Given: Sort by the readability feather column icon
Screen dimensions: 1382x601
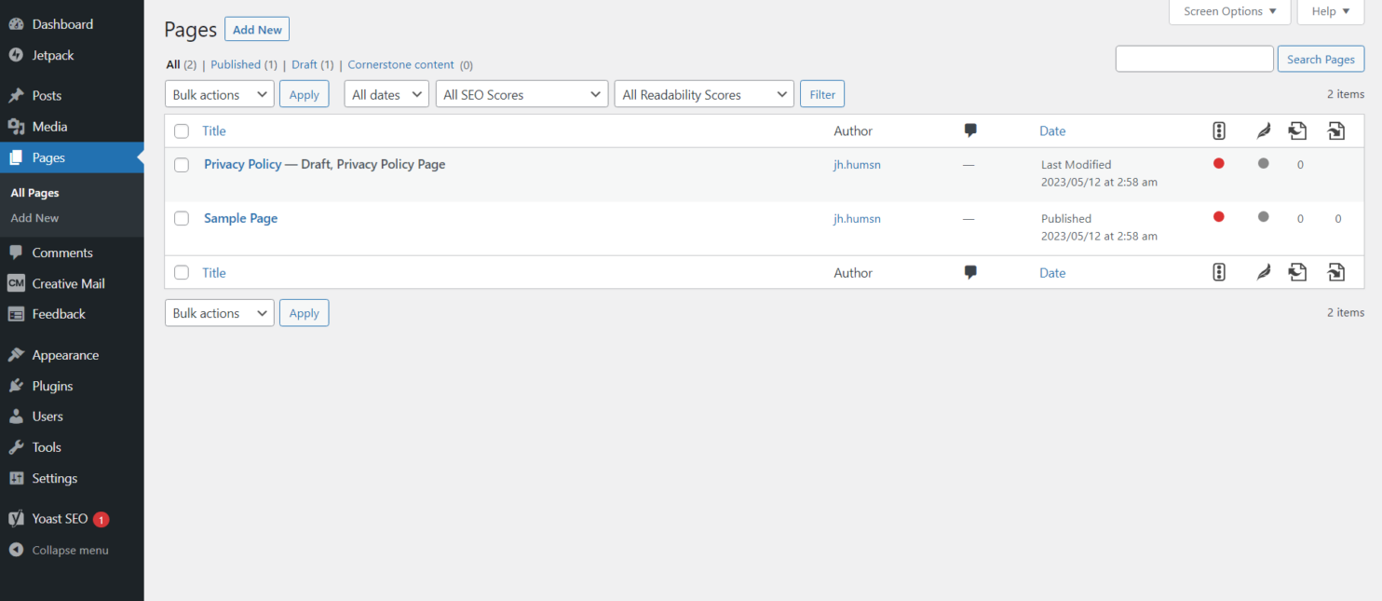Looking at the screenshot, I should pos(1263,130).
